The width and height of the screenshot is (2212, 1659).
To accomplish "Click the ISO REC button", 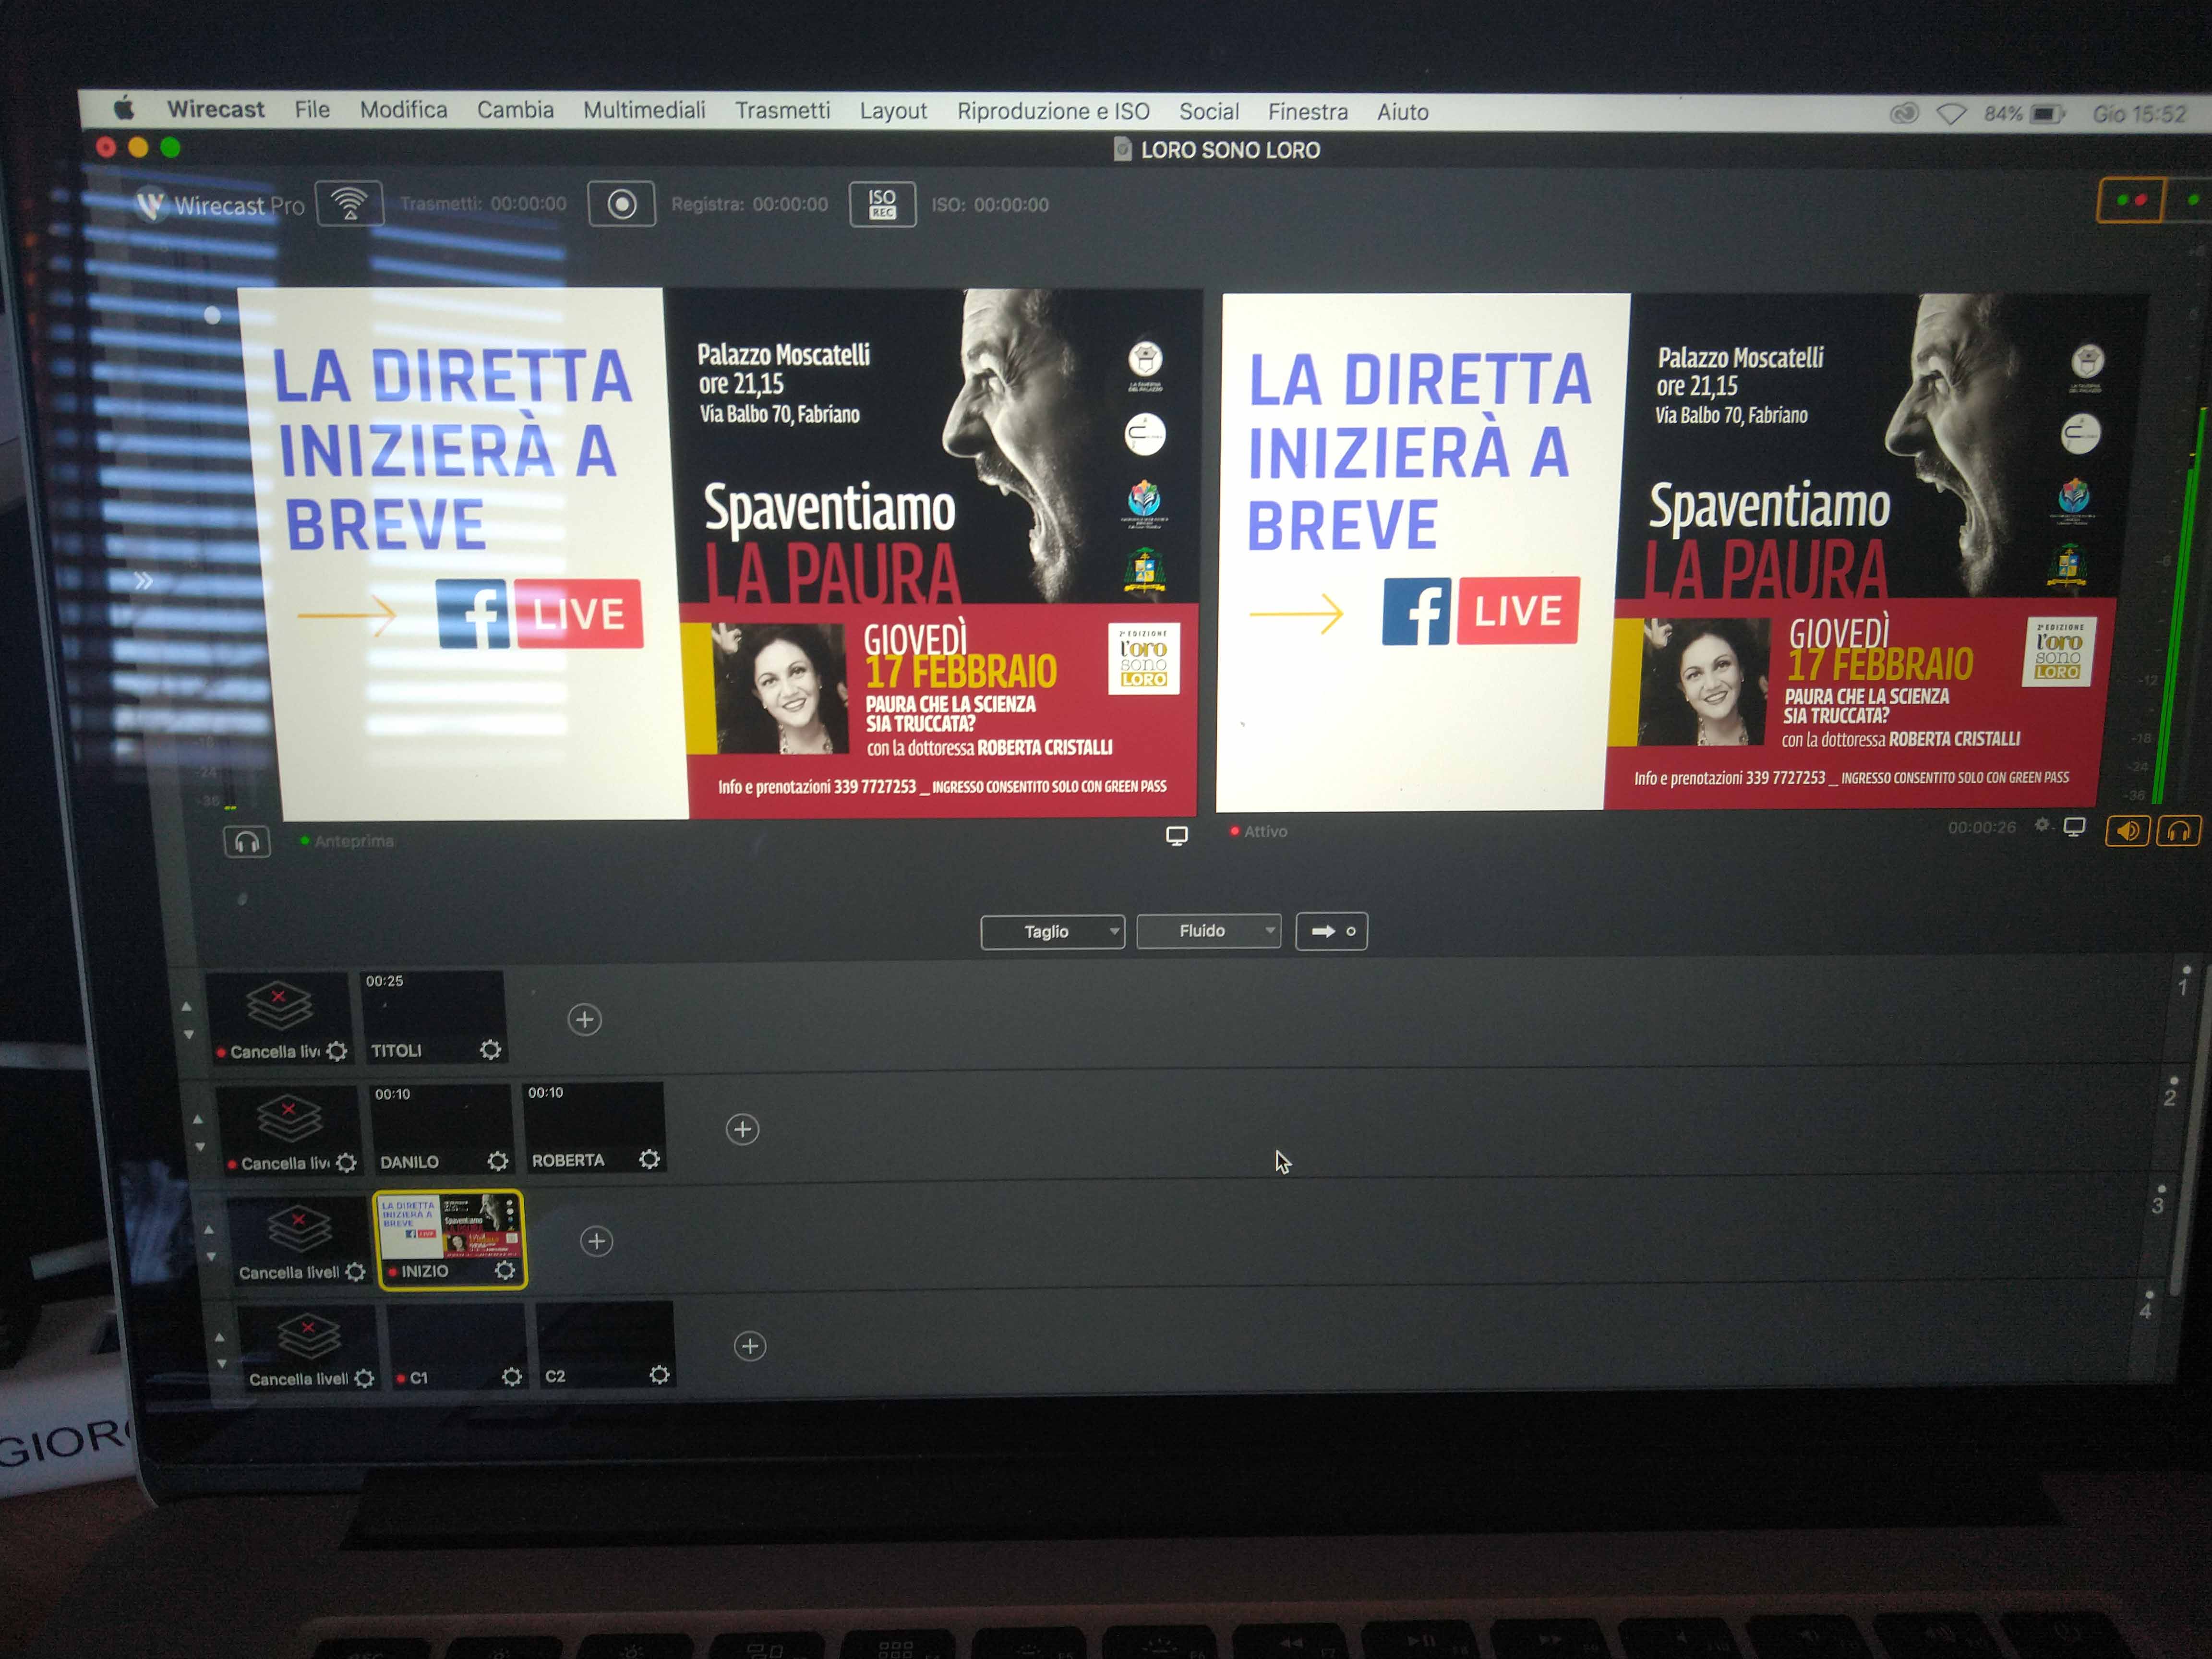I will click(x=882, y=204).
